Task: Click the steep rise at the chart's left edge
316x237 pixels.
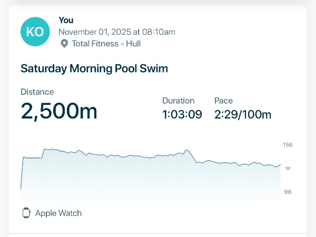Action: click(22, 173)
